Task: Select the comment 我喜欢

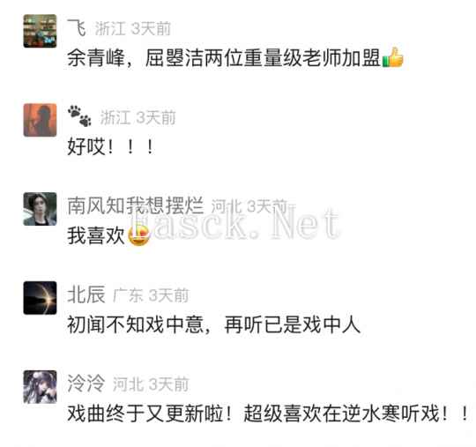Action: [x=108, y=235]
